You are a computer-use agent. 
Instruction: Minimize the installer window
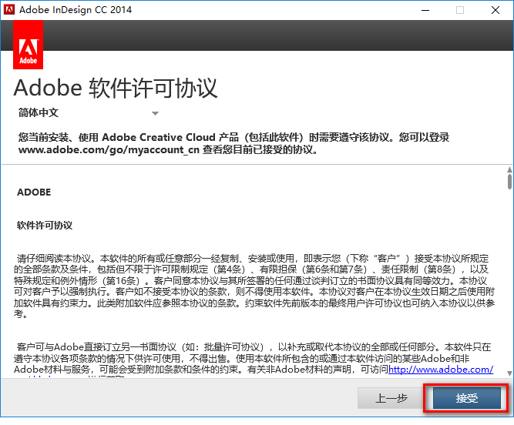coord(425,11)
